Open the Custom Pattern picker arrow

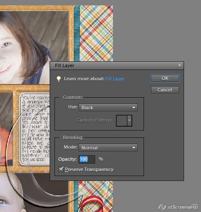tap(129, 120)
